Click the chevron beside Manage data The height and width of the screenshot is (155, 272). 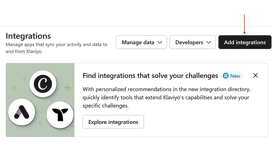(160, 42)
